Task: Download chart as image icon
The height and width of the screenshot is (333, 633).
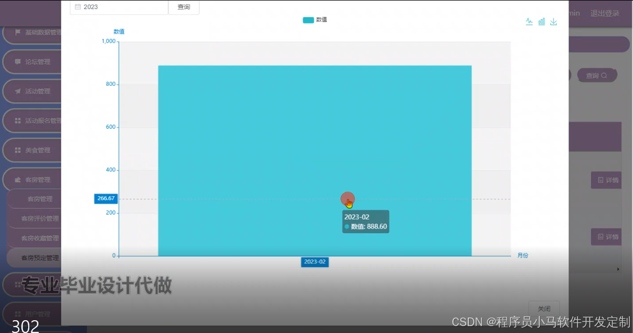Action: click(554, 21)
